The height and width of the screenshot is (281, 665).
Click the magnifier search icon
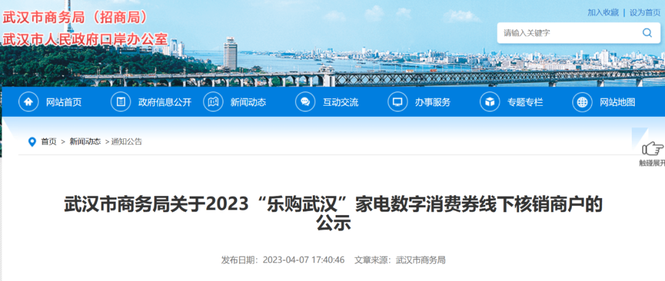tap(647, 33)
